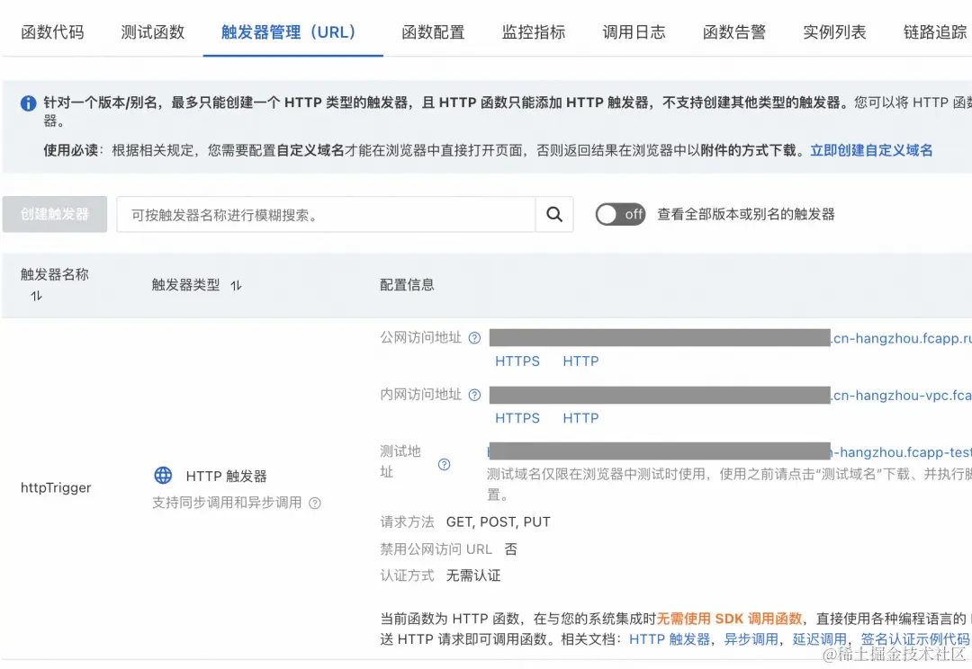
Task: Click the help icon after 支持同步调用和异步调用
Action: [x=313, y=503]
